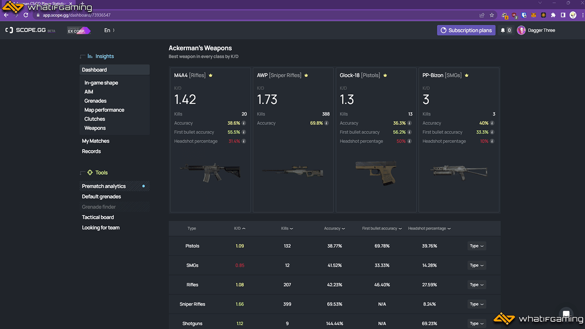Screen dimensions: 585x329
Task: Expand Type dropdown in Rifles row
Action: (476, 285)
